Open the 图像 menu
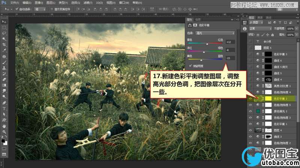This screenshot has height=168, width=300. point(39,3)
